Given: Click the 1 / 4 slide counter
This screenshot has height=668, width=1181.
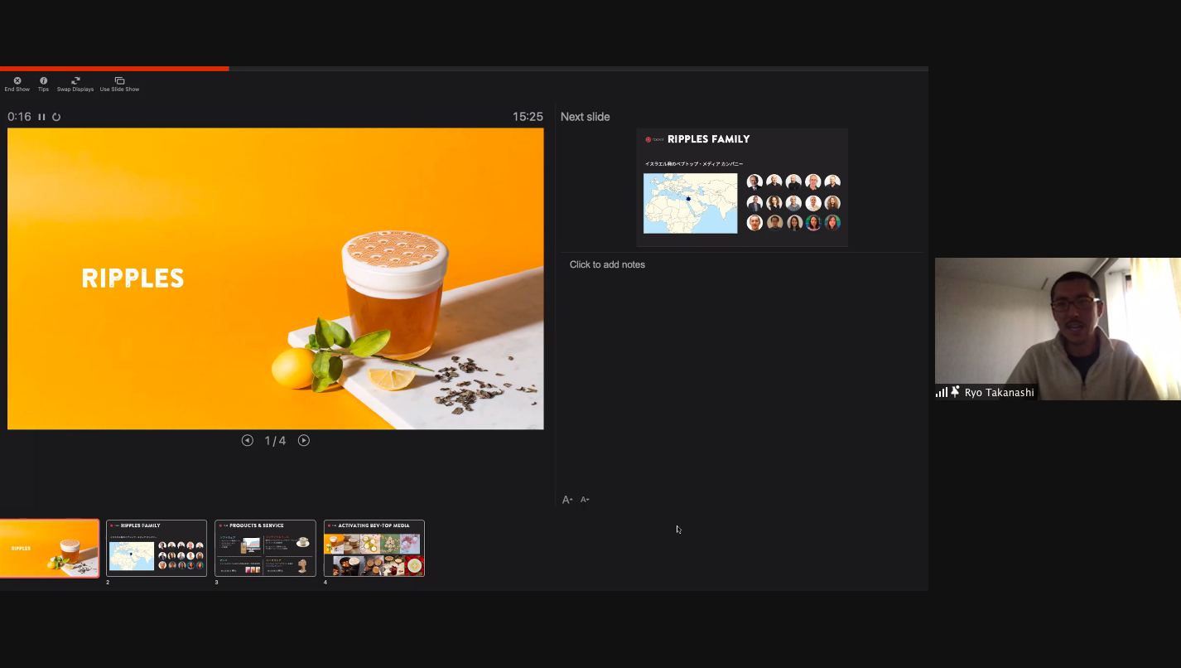Looking at the screenshot, I should click(x=275, y=440).
